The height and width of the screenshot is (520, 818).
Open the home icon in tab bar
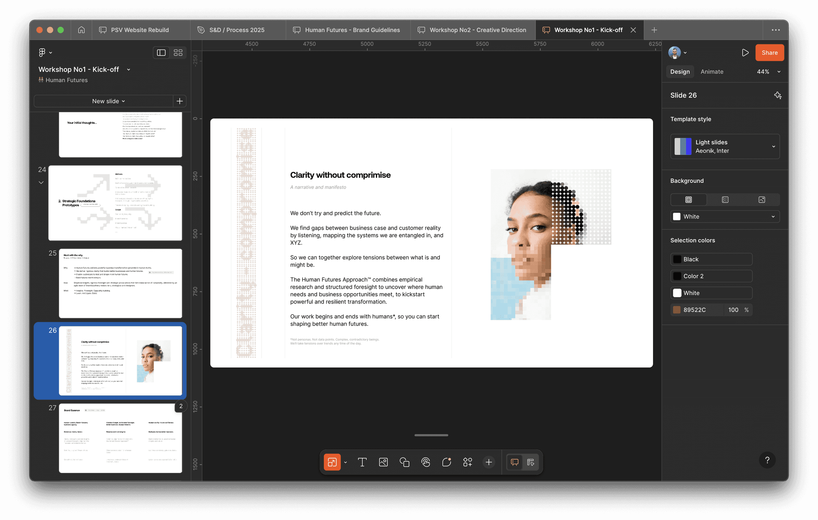tap(81, 30)
